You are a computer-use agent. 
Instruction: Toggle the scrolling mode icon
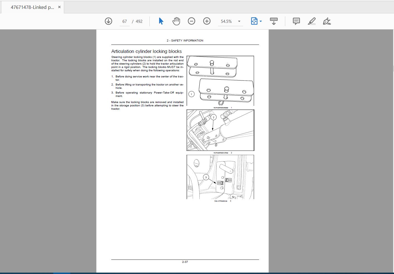[274, 21]
